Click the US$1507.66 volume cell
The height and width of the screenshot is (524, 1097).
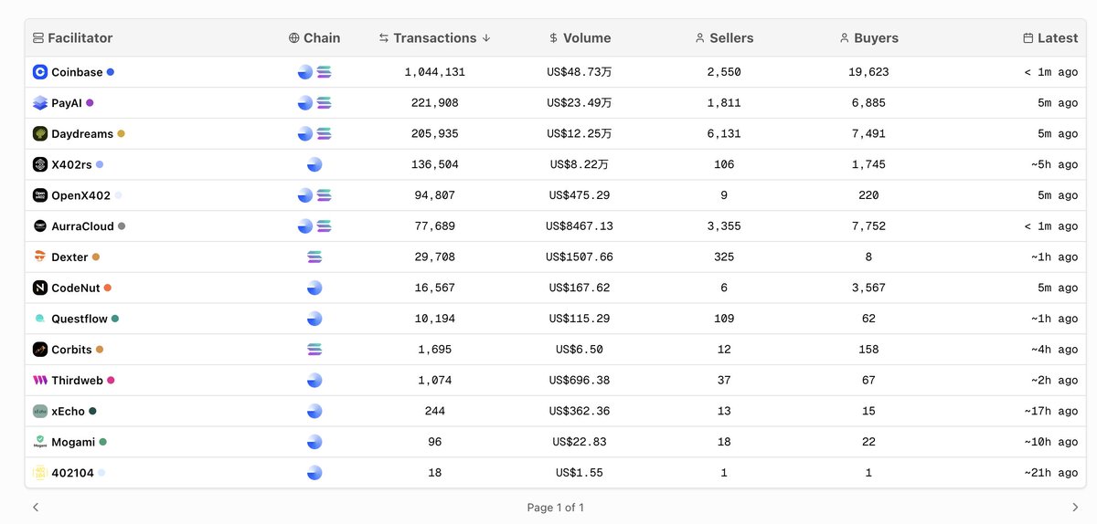pos(580,257)
